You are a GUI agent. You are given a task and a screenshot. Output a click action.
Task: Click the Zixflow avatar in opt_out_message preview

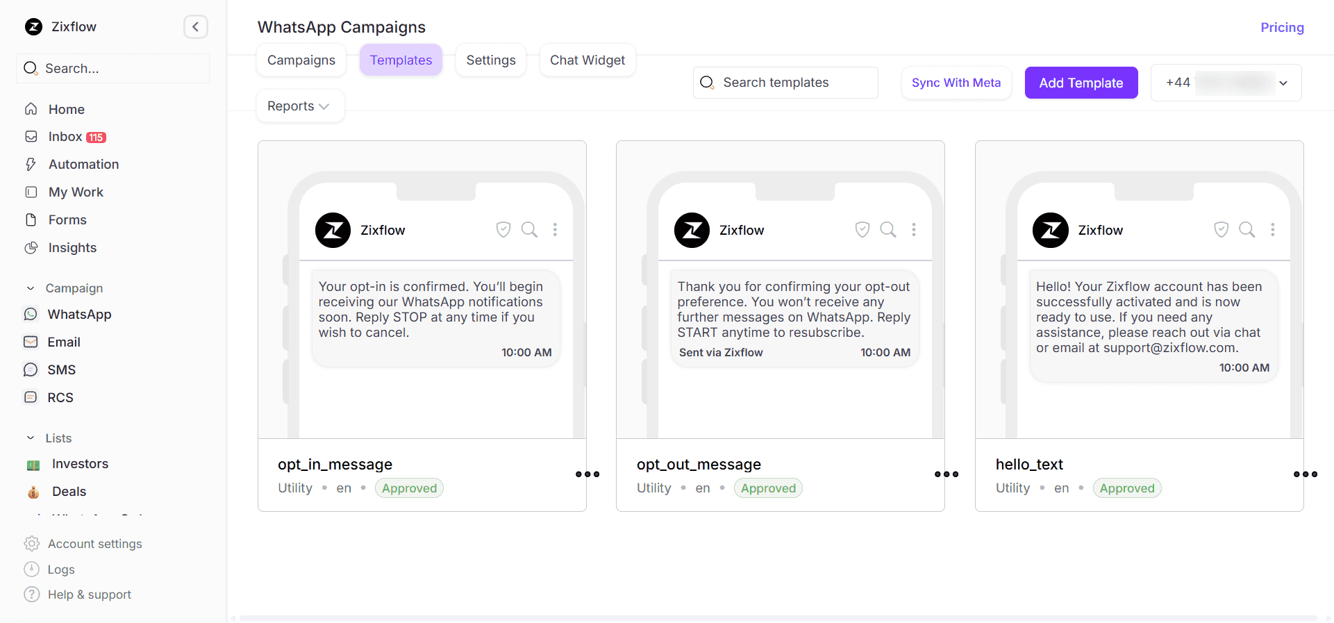coord(692,231)
